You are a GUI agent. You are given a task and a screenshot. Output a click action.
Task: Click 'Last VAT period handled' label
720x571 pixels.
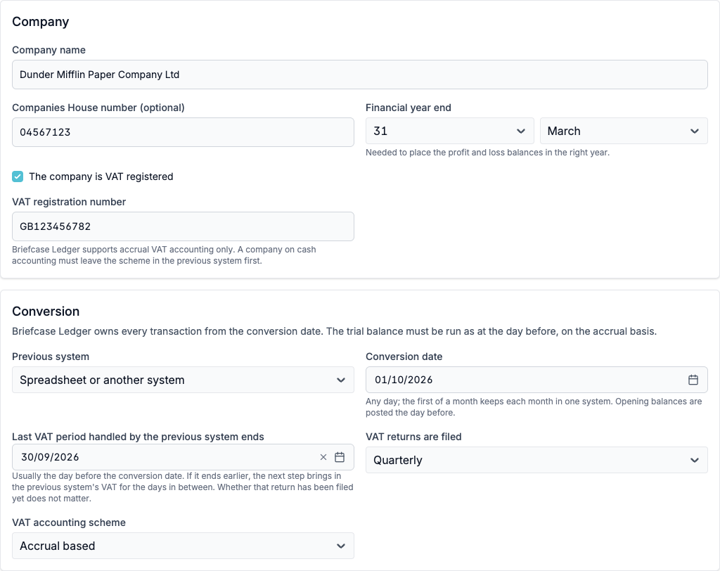(138, 437)
